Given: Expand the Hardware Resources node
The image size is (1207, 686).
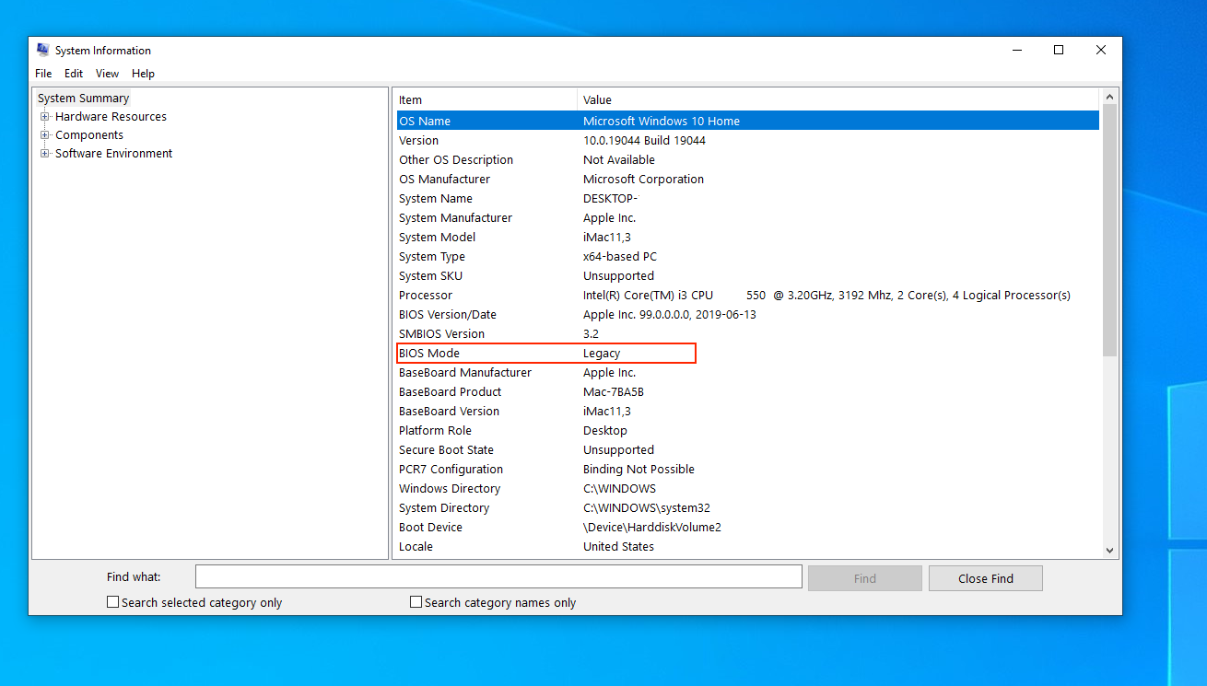Looking at the screenshot, I should point(44,117).
